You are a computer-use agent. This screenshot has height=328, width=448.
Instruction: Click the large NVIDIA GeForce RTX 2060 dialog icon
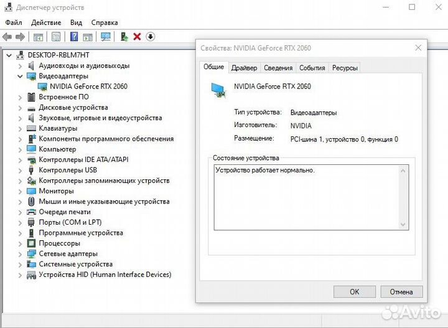[219, 91]
